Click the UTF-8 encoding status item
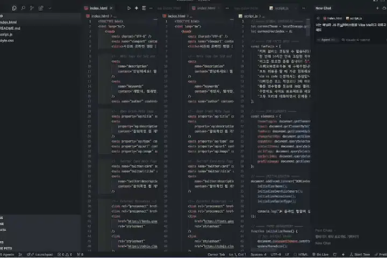This screenshot has height=258, width=387. point(276,255)
